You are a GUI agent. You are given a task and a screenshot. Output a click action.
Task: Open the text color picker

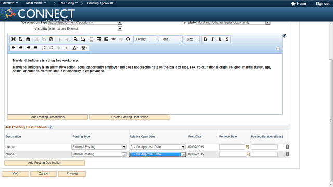point(75,48)
